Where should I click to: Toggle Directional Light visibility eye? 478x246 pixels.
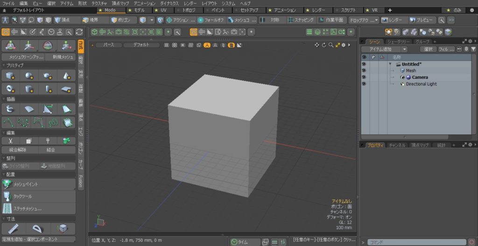point(364,84)
